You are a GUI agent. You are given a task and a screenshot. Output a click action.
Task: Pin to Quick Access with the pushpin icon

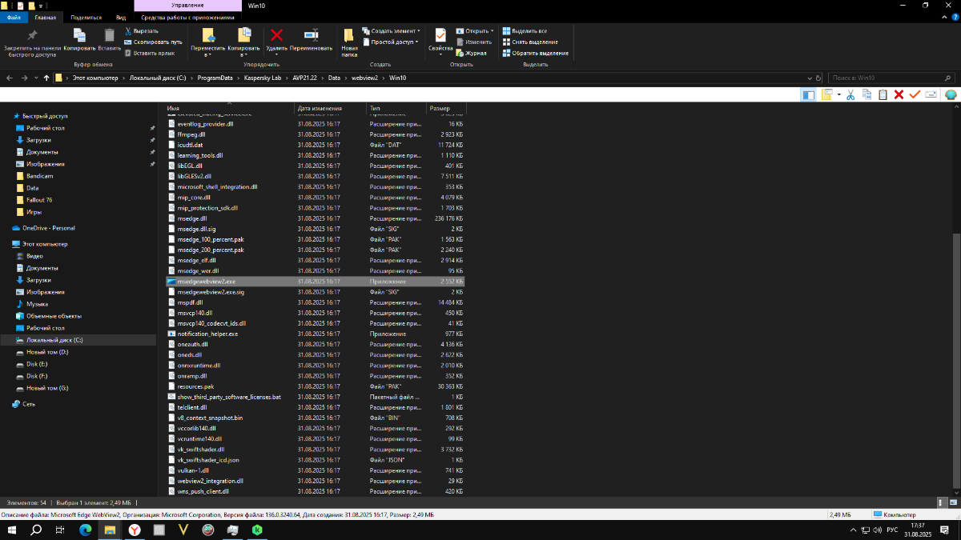click(x=32, y=42)
